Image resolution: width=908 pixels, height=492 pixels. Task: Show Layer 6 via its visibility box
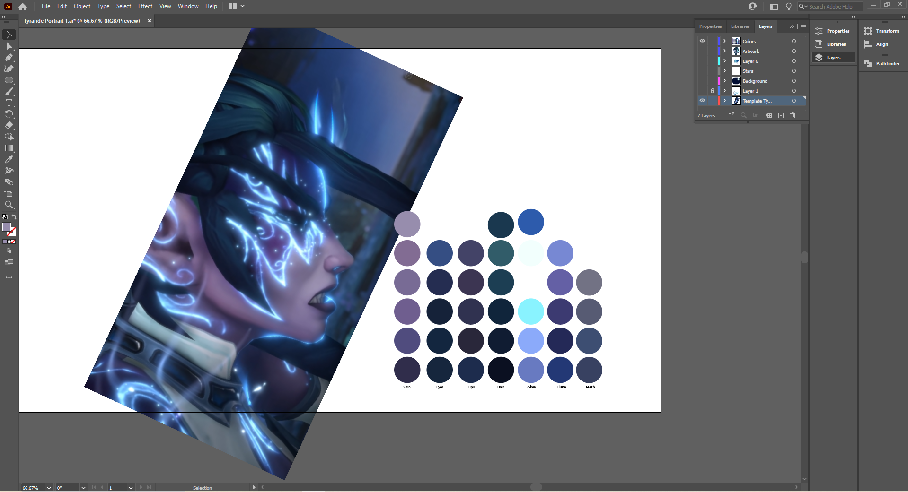point(702,61)
